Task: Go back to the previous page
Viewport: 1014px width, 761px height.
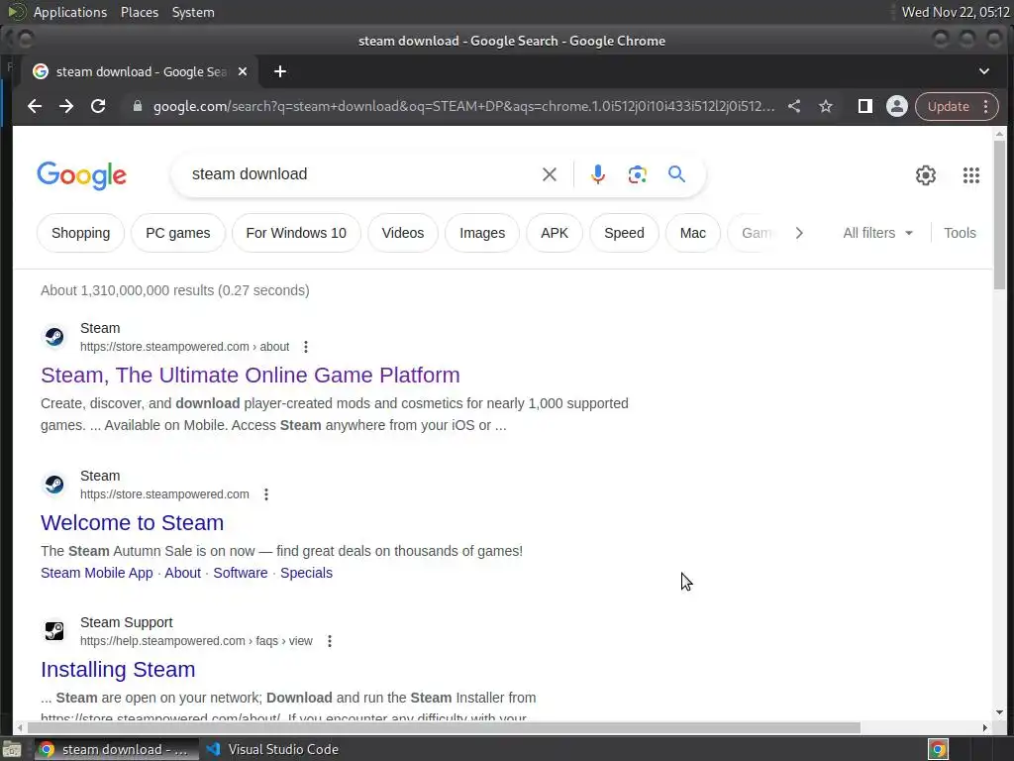Action: [x=35, y=106]
